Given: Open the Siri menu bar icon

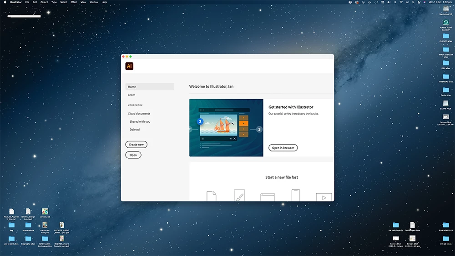Looking at the screenshot, I should pyautogui.click(x=425, y=2).
